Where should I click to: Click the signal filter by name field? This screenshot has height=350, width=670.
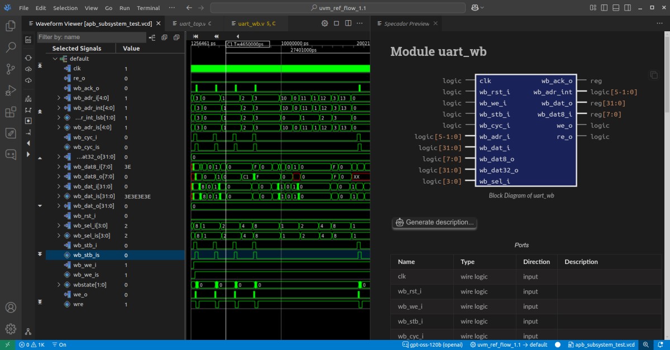[92, 37]
